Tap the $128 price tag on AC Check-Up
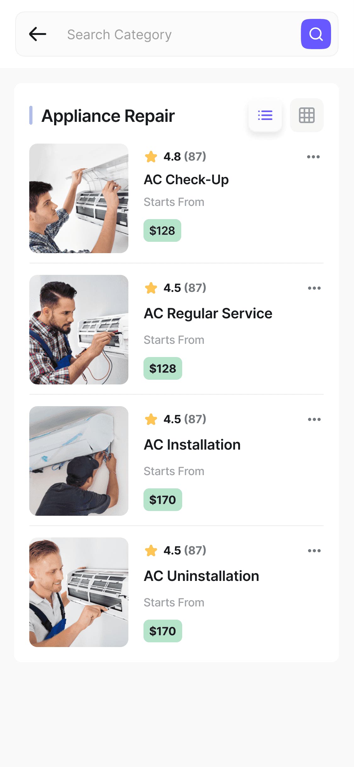This screenshot has width=354, height=767. [x=162, y=231]
